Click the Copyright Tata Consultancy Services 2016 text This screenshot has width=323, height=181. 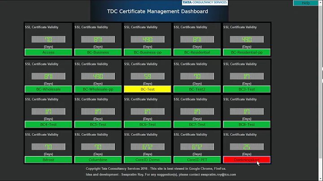(x=117, y=168)
